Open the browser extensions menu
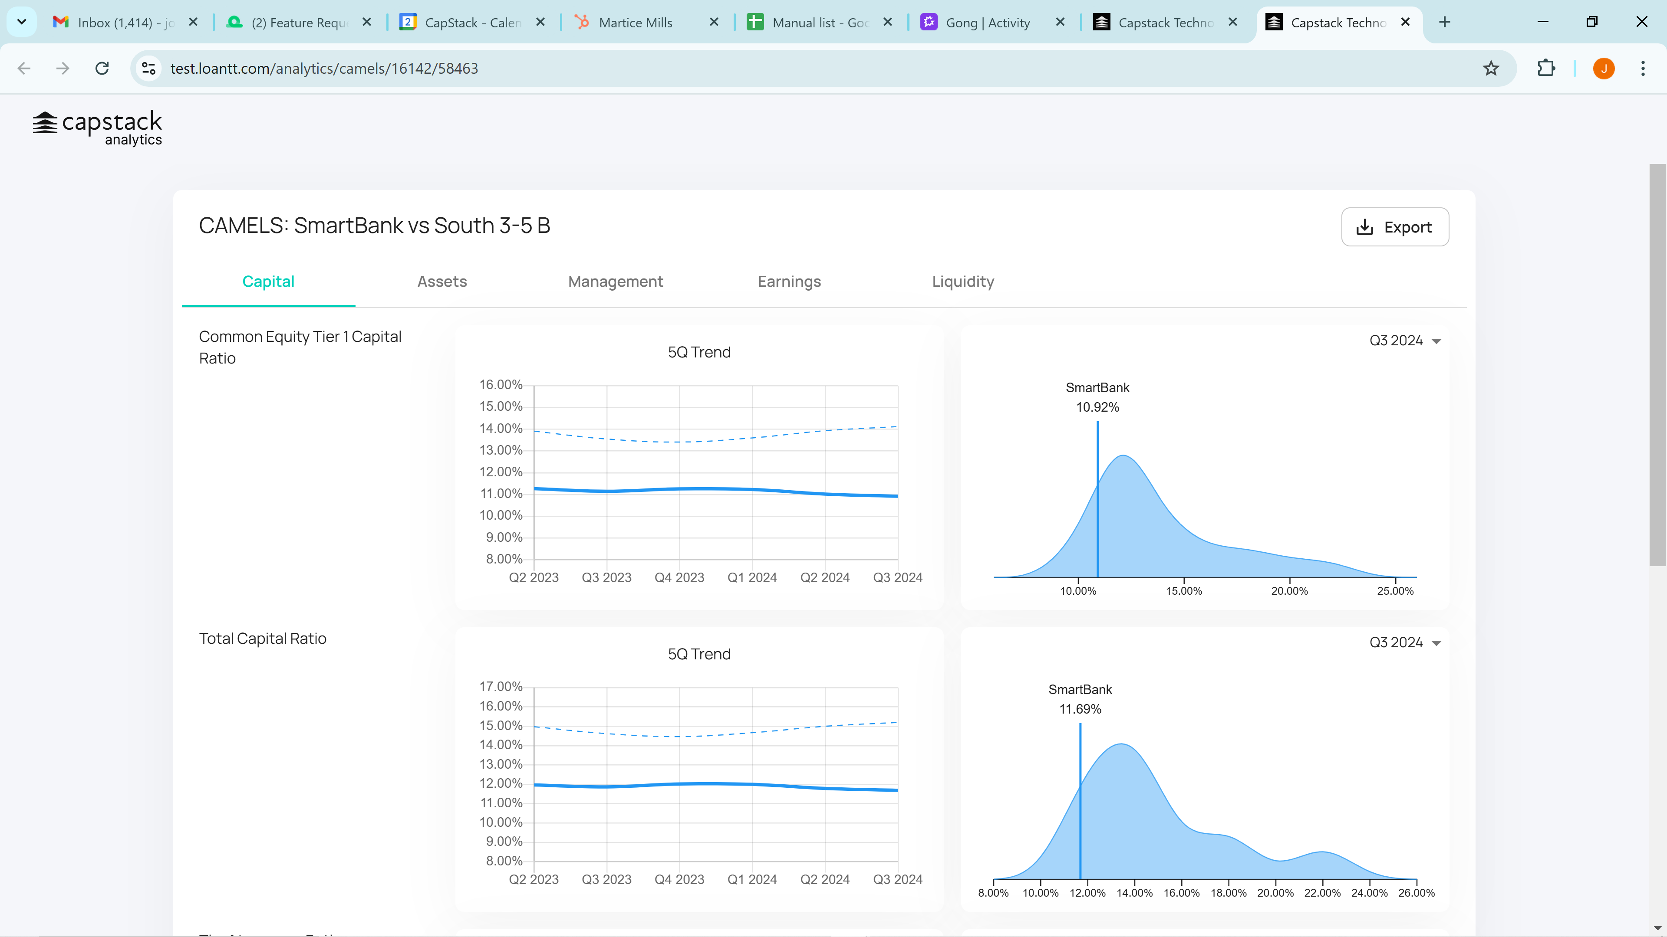Screen dimensions: 1667x937 click(1546, 69)
